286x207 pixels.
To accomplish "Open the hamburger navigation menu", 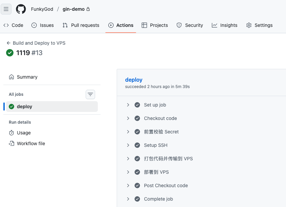I will (x=6, y=9).
